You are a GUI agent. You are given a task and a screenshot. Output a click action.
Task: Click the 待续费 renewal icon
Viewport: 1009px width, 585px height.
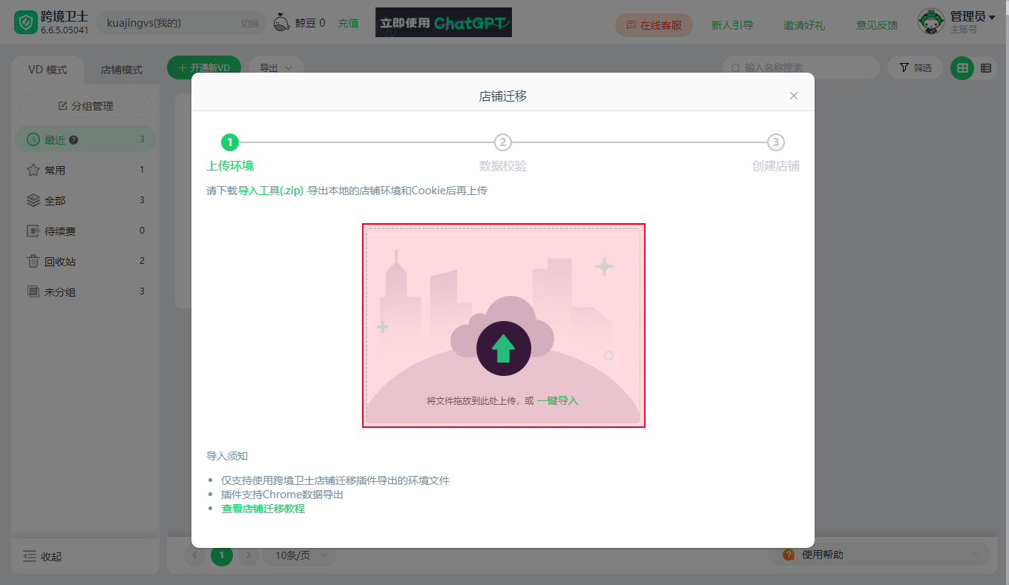(x=33, y=231)
